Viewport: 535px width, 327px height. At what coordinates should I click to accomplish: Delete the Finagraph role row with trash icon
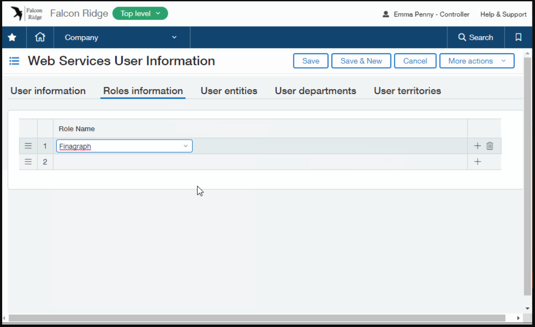[490, 146]
